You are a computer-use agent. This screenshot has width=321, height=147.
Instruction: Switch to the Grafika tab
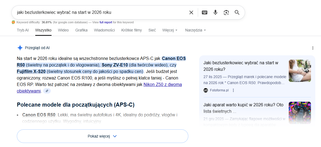pyautogui.click(x=81, y=30)
